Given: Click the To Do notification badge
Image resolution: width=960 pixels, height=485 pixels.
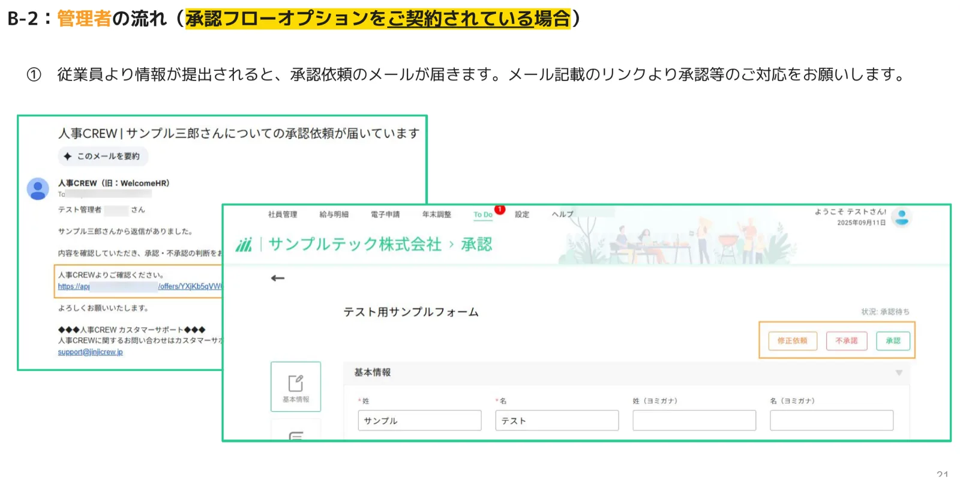Looking at the screenshot, I should (x=500, y=209).
